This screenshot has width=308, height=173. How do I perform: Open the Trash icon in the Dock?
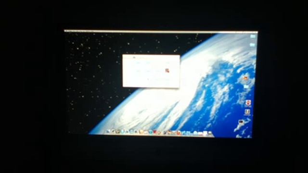(210, 133)
